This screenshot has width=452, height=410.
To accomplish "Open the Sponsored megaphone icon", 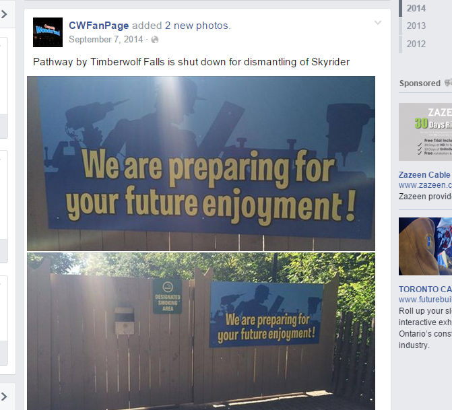I will pyautogui.click(x=448, y=83).
